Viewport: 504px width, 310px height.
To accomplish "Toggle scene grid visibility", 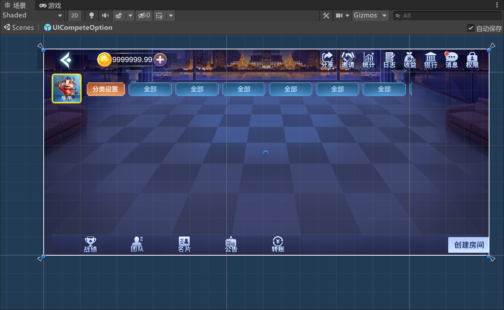I will tap(159, 16).
